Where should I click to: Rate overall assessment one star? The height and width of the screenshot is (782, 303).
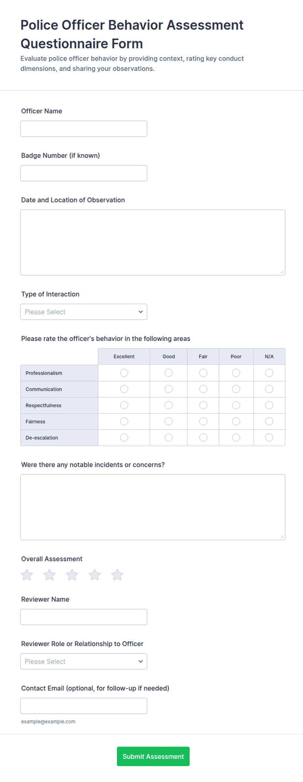27,575
